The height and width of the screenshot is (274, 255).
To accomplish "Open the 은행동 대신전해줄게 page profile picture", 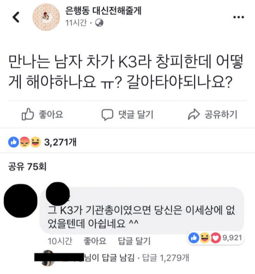I will click(x=46, y=17).
